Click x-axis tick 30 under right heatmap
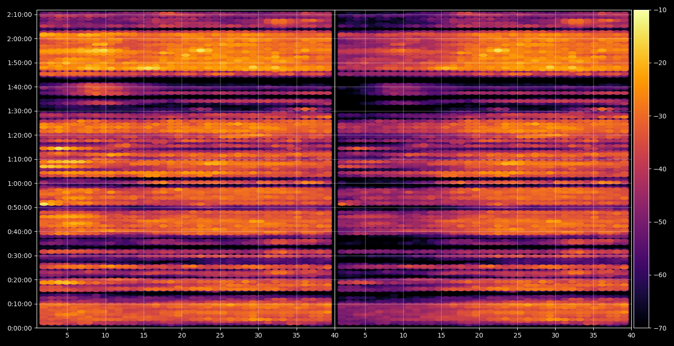 pos(555,335)
